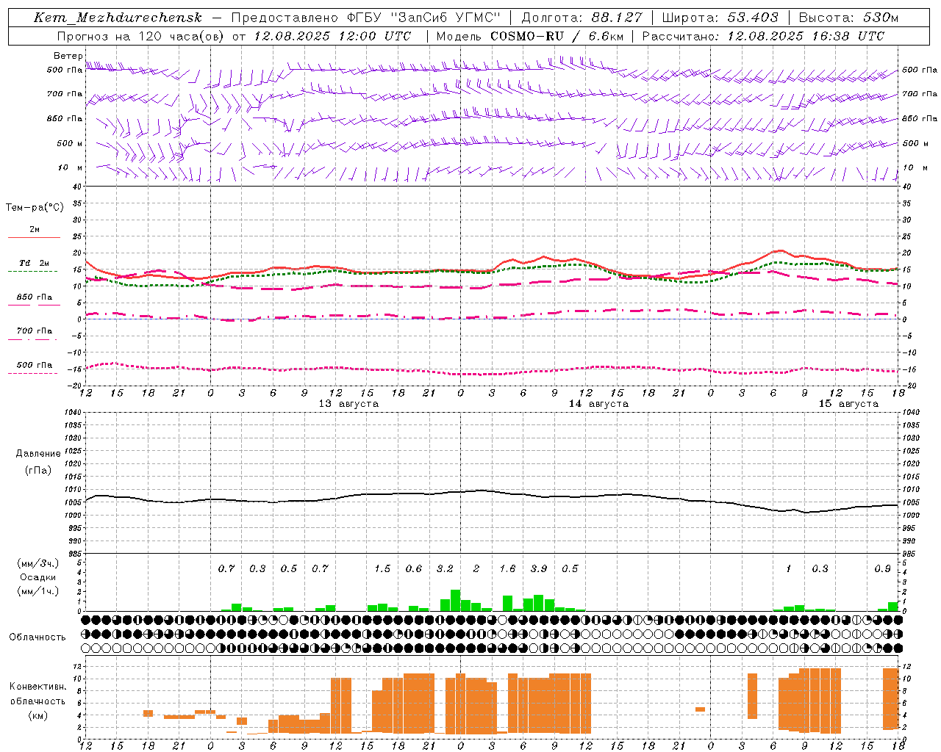
Task: Click the Высота 530м elevation field
Action: click(848, 18)
